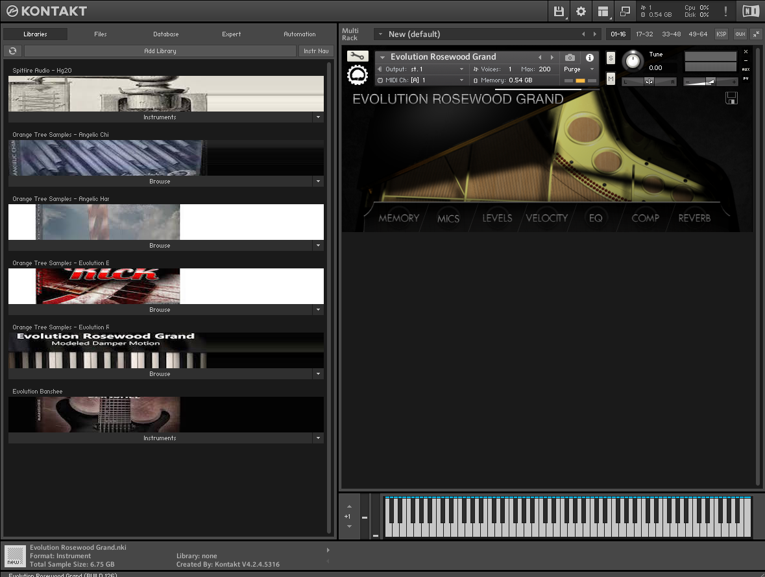The height and width of the screenshot is (577, 765).
Task: Switch to the Files tab
Action: [101, 34]
